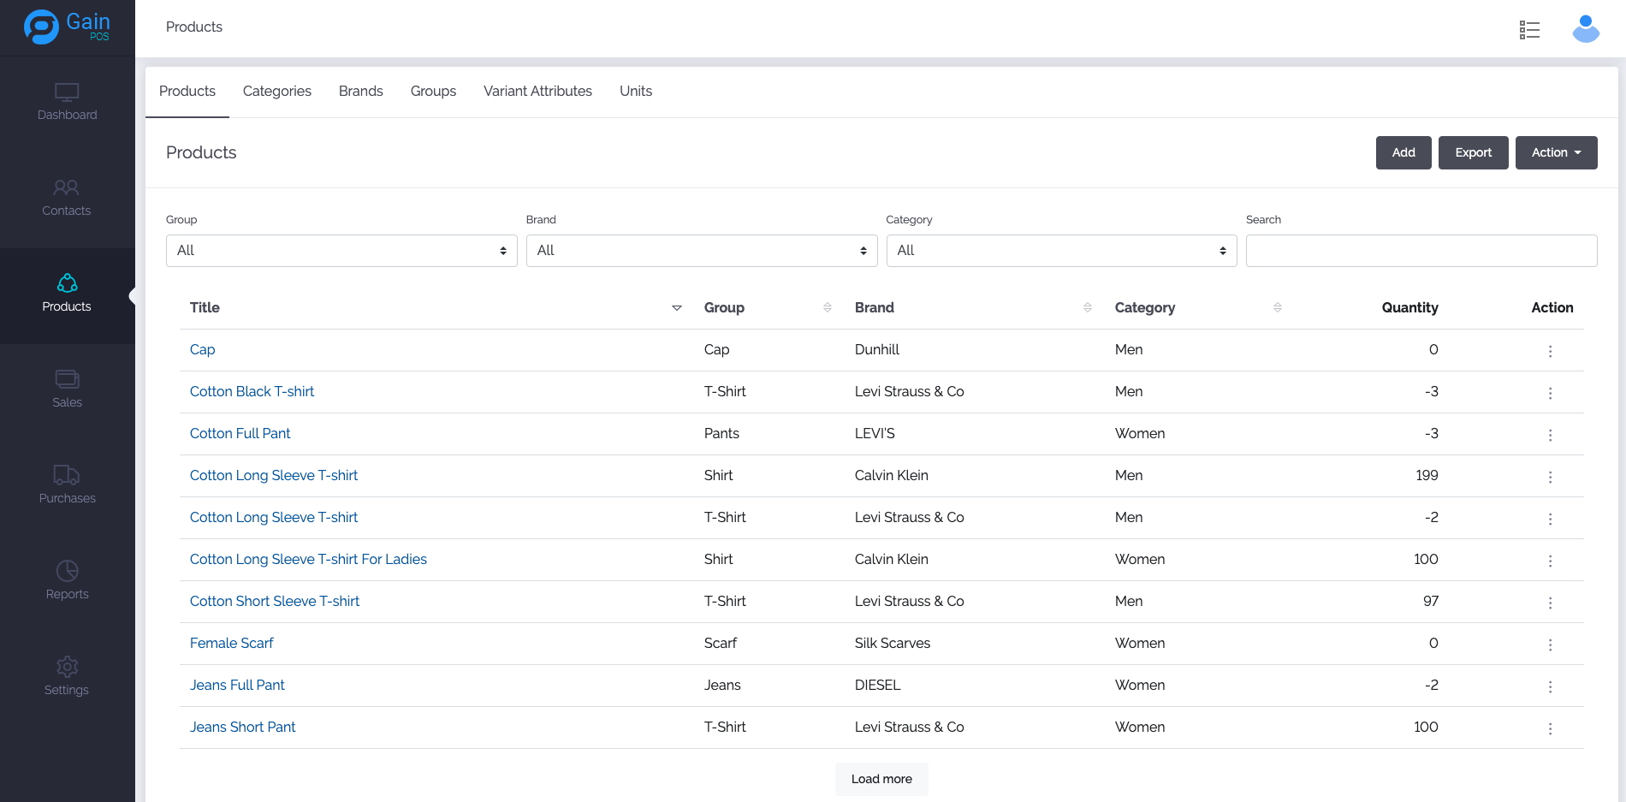Click the user profile avatar icon
This screenshot has height=802, width=1626.
coord(1586,29)
